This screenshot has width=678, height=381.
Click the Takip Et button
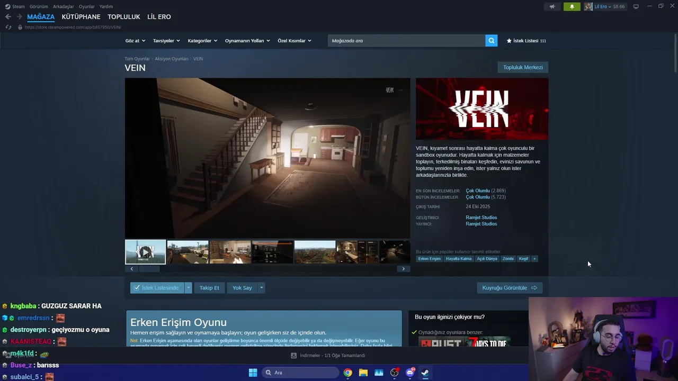click(209, 288)
